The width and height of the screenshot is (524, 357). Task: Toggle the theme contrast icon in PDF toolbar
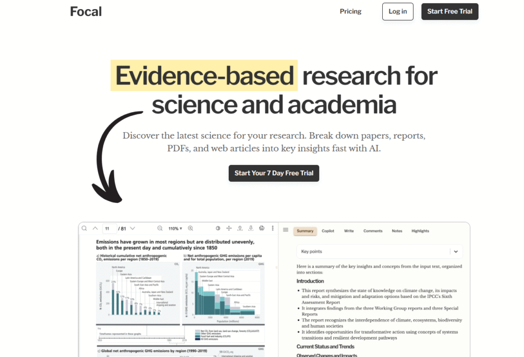click(x=218, y=228)
